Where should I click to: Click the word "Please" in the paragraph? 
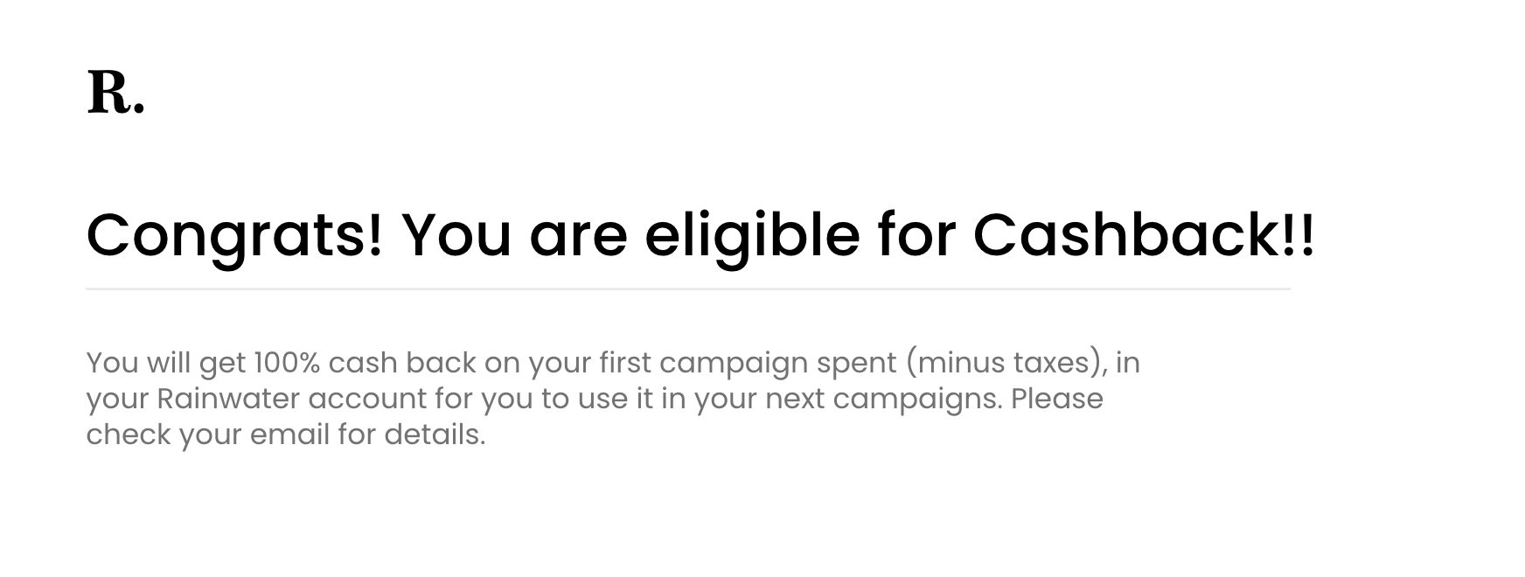click(1057, 399)
